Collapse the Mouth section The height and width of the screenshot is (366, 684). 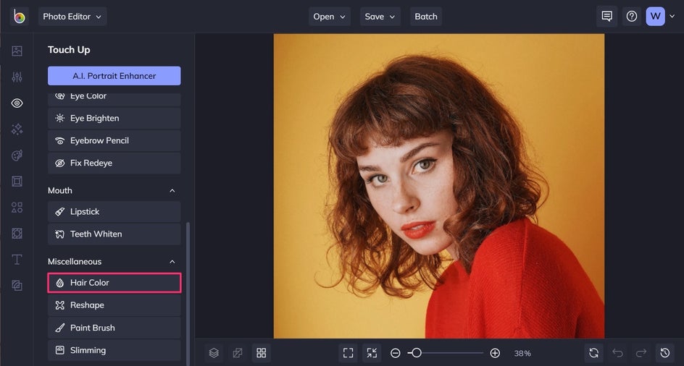click(x=172, y=190)
